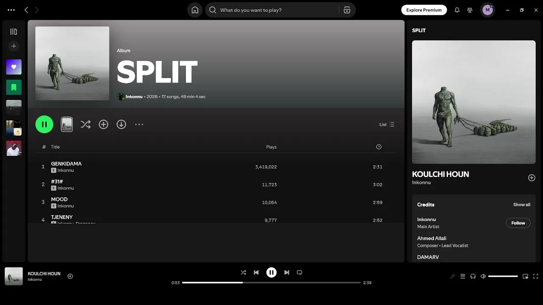Open the play queue
The image size is (543, 305).
pos(463,276)
